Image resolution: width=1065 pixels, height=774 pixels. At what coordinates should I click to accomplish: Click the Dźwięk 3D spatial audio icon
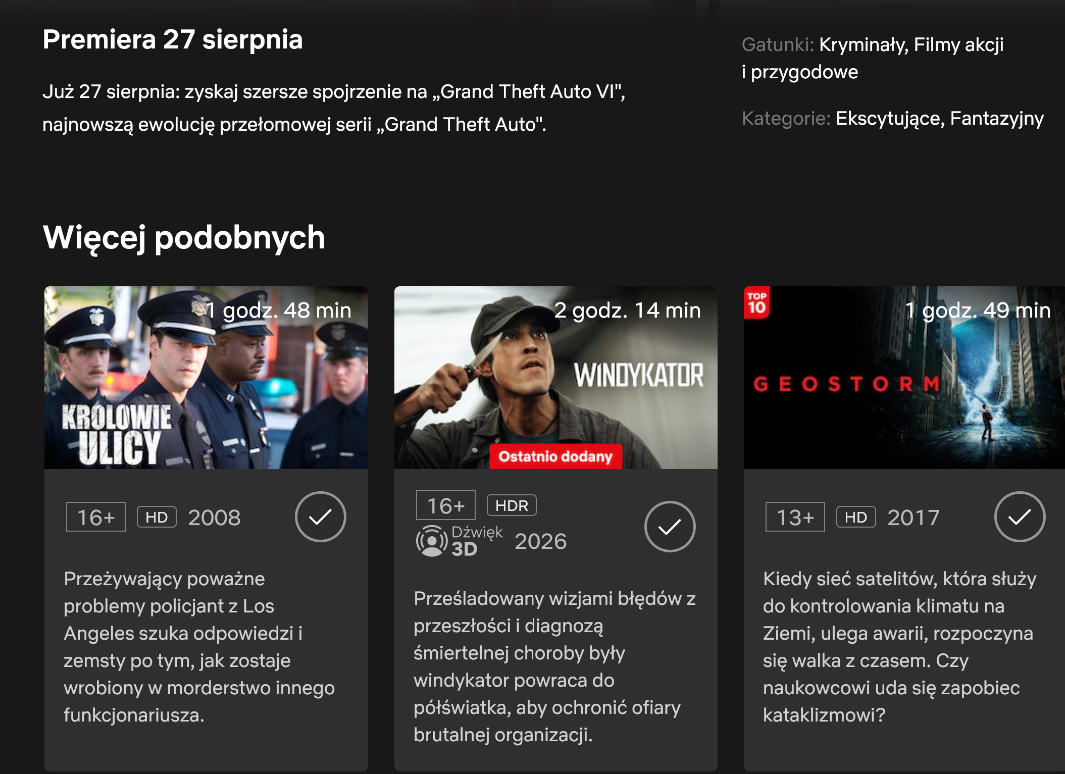[x=460, y=541]
